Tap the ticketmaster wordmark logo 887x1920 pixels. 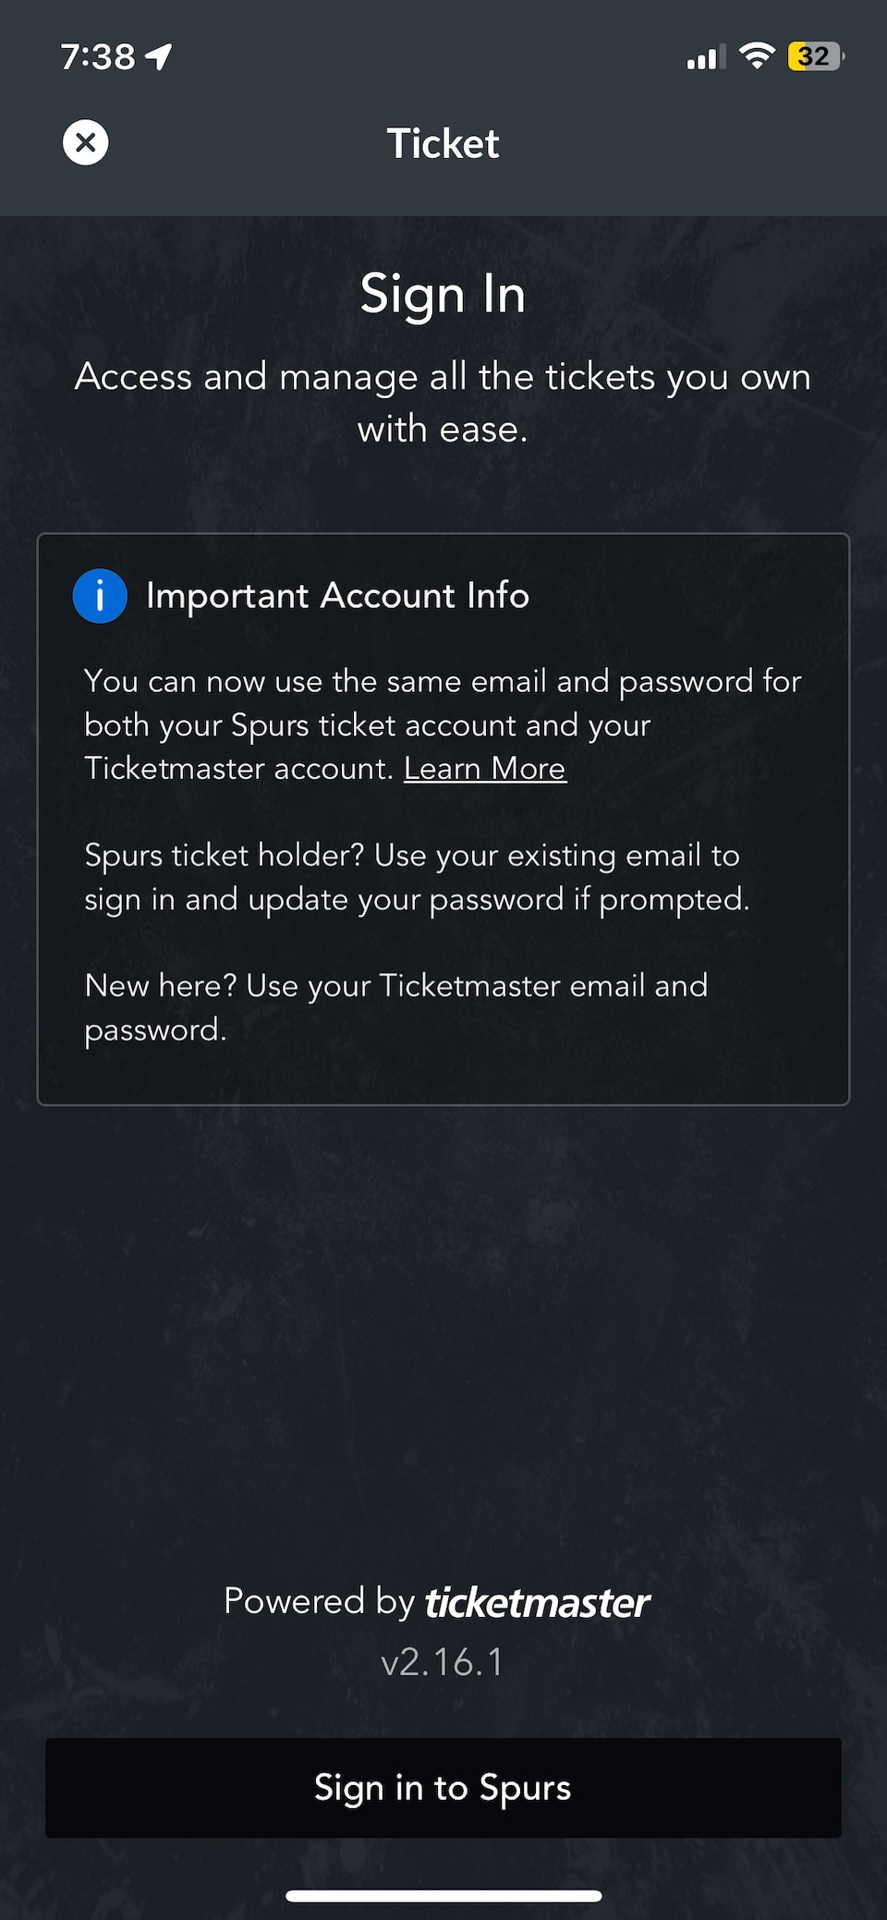(537, 1602)
